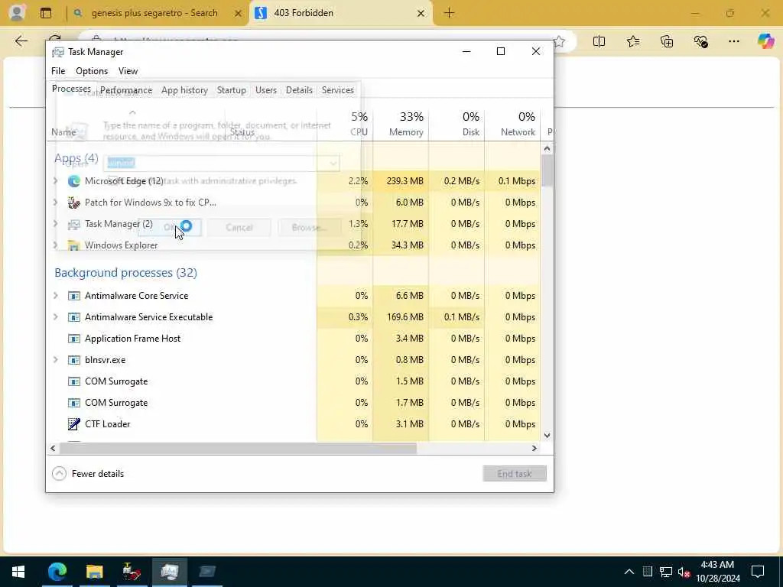Viewport: 783px width, 587px height.
Task: Collapse with Fewer details button
Action: pos(89,474)
